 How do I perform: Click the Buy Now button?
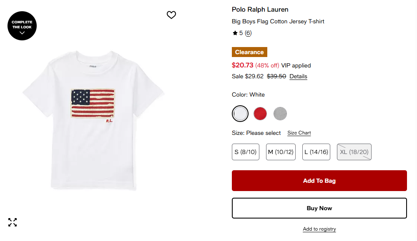[319, 208]
